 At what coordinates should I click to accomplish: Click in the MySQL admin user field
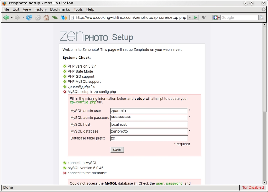click(x=149, y=111)
